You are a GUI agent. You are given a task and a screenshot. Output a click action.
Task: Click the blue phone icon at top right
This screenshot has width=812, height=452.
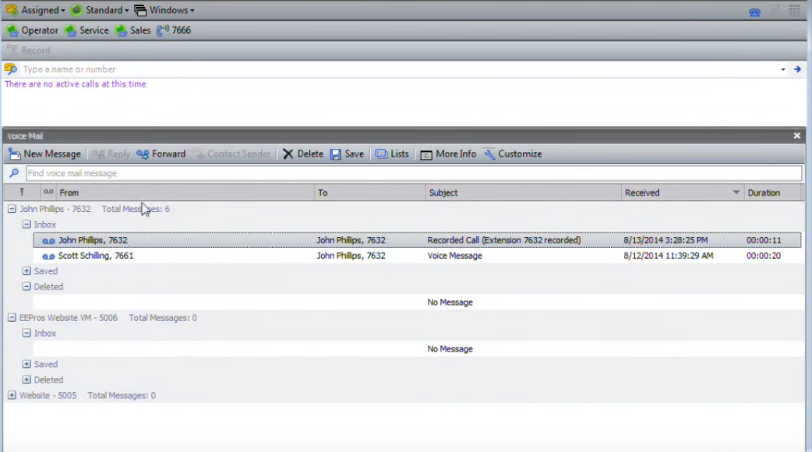click(x=754, y=12)
